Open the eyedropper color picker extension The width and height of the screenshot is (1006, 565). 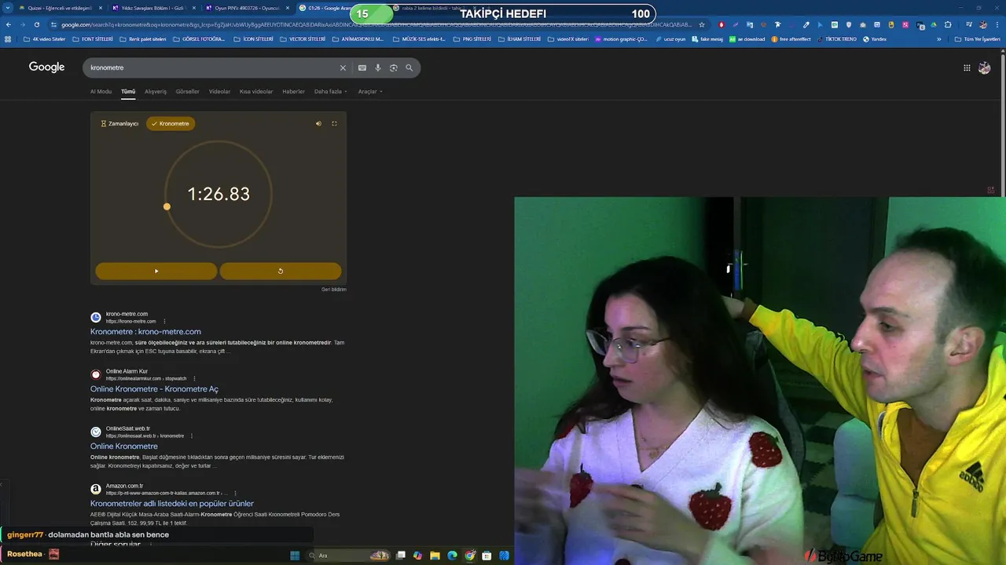click(806, 24)
